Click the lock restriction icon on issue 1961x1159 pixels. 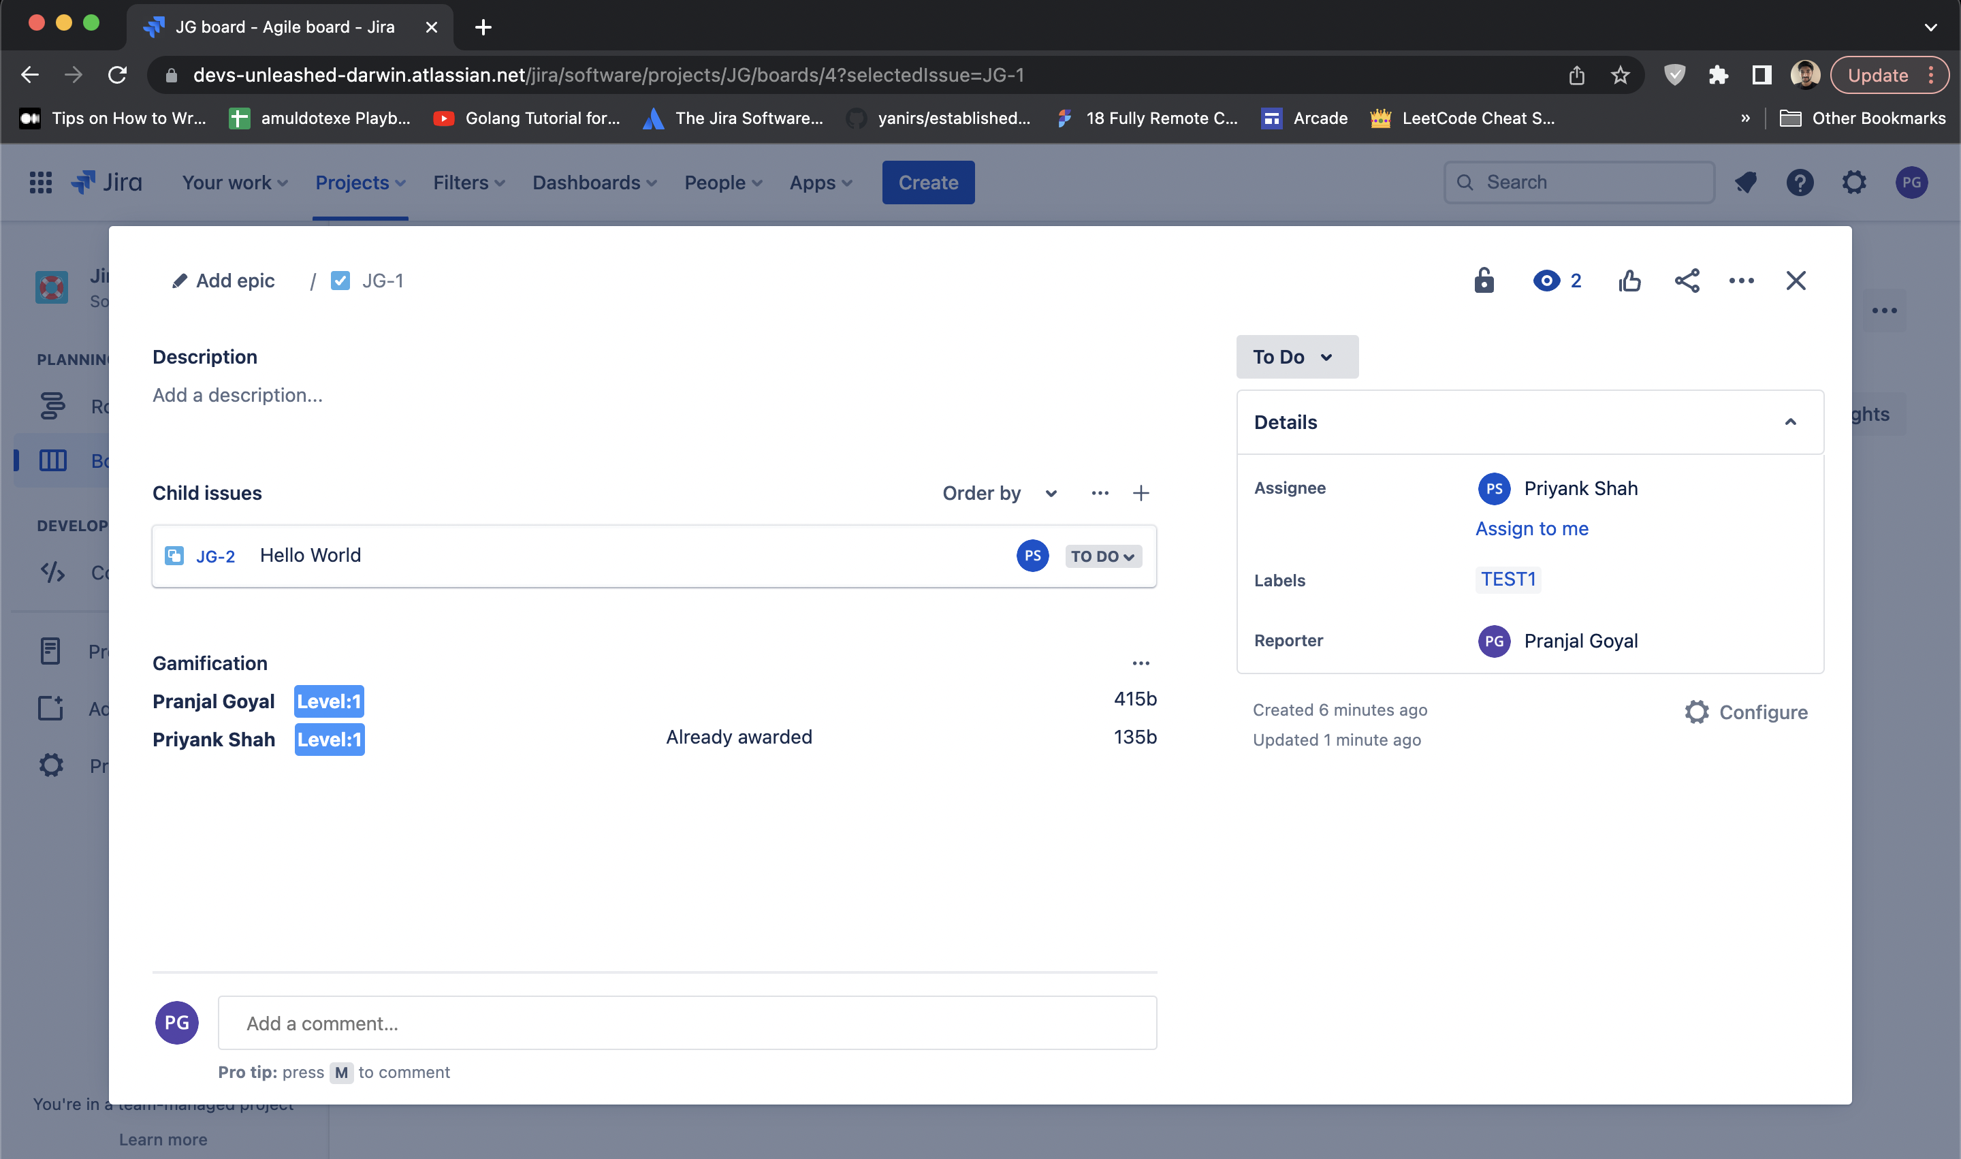(x=1484, y=281)
